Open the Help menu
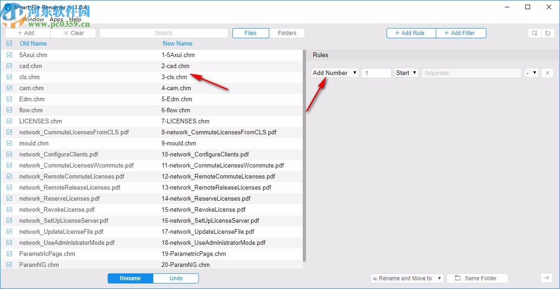 tap(75, 19)
